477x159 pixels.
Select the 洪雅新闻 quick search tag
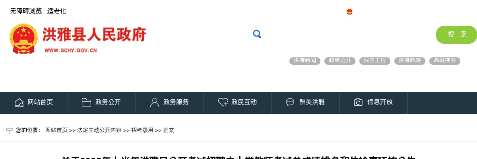305,61
